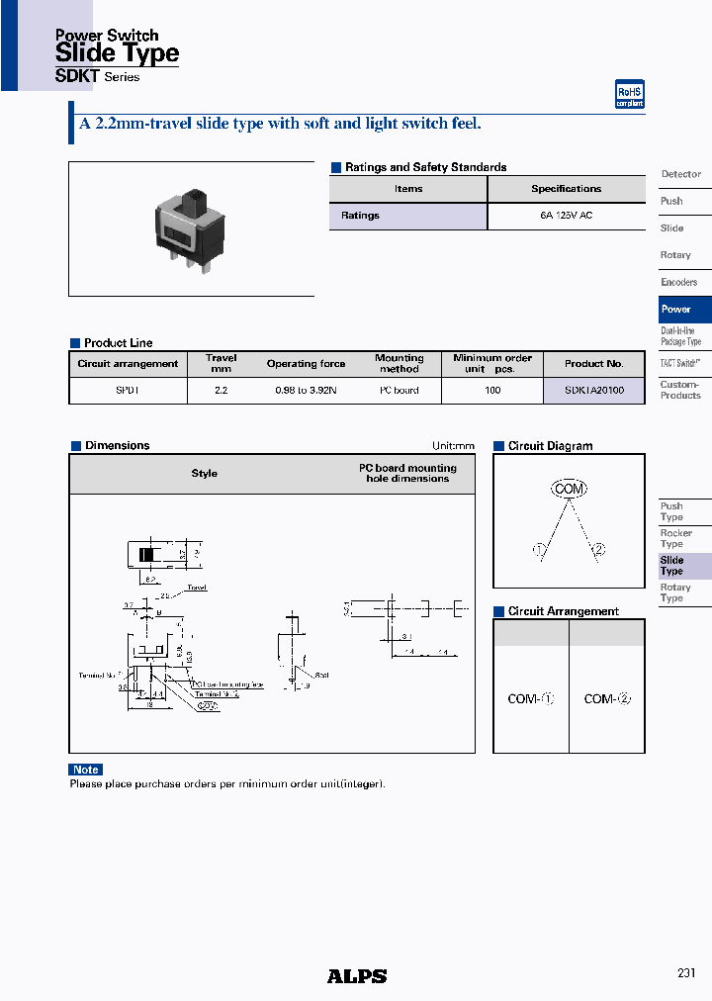Select the Rotary Type sub-tab
712x1001 pixels.
[x=676, y=592]
